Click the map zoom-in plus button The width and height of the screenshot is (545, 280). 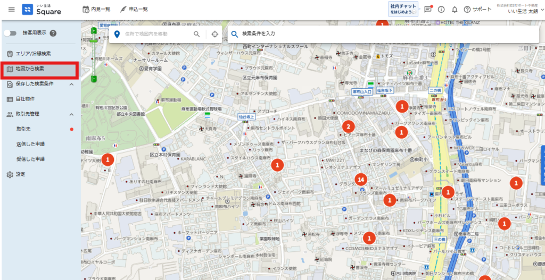coord(94,30)
